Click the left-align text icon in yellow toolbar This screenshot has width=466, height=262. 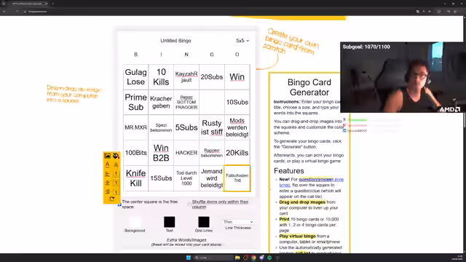pos(107,174)
